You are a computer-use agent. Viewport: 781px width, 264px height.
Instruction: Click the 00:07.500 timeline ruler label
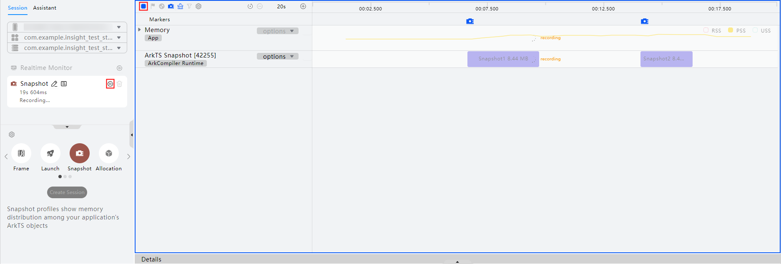point(487,9)
